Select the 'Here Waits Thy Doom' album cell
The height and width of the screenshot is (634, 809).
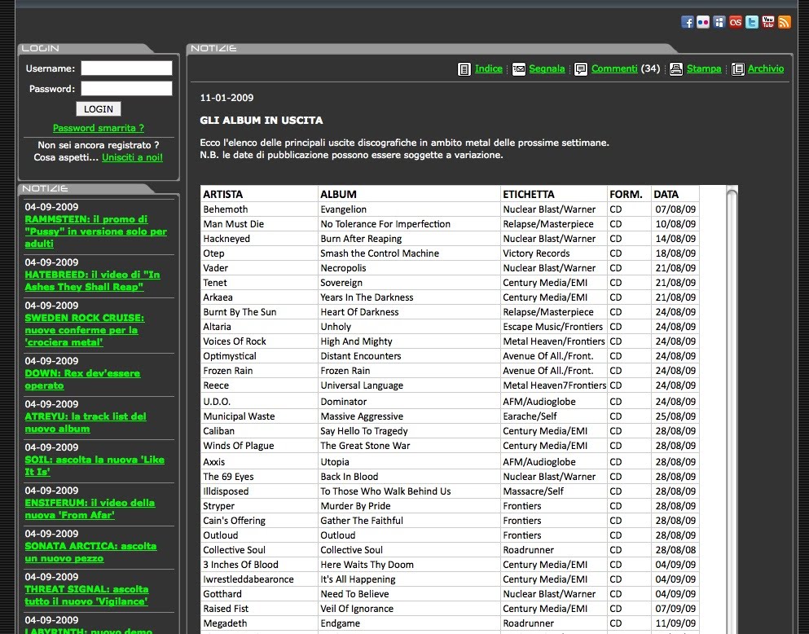409,565
